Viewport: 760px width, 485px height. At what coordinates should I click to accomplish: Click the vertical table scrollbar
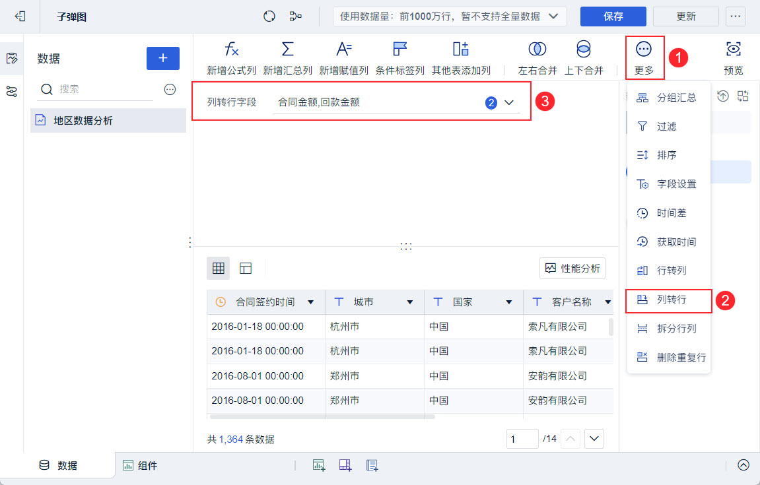click(611, 327)
